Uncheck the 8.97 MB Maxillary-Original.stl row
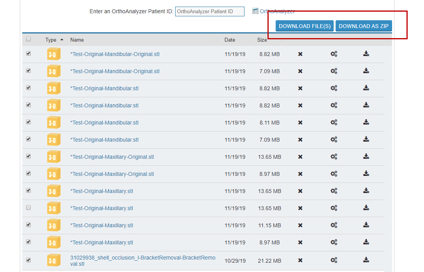This screenshot has width=424, height=272. pyautogui.click(x=28, y=173)
